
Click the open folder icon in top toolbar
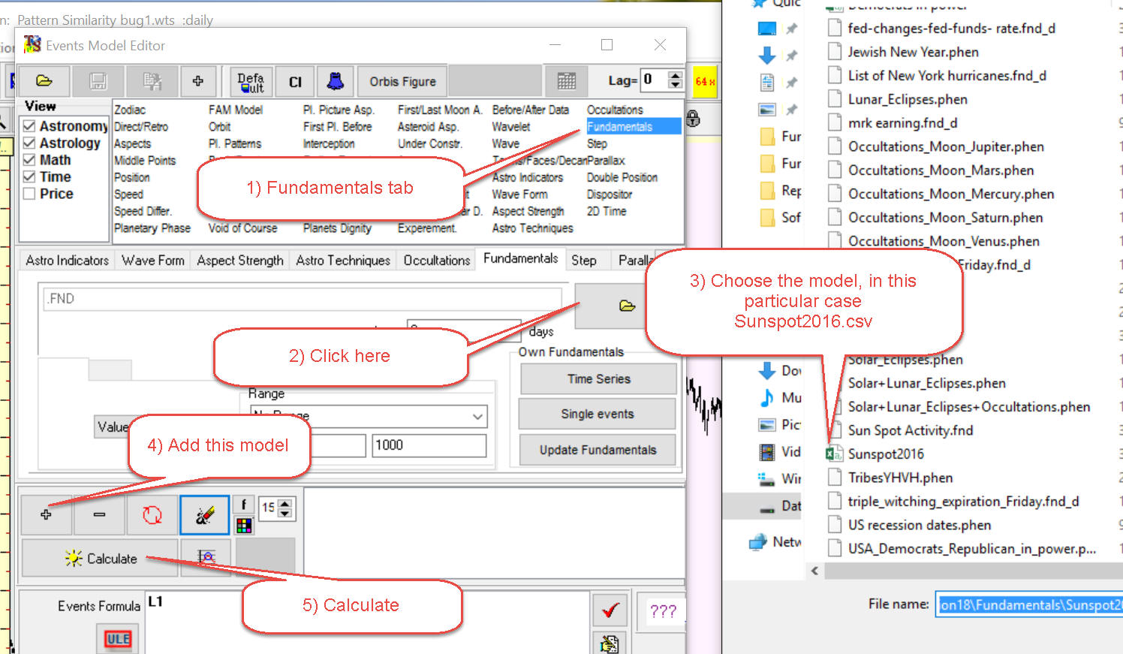click(44, 81)
